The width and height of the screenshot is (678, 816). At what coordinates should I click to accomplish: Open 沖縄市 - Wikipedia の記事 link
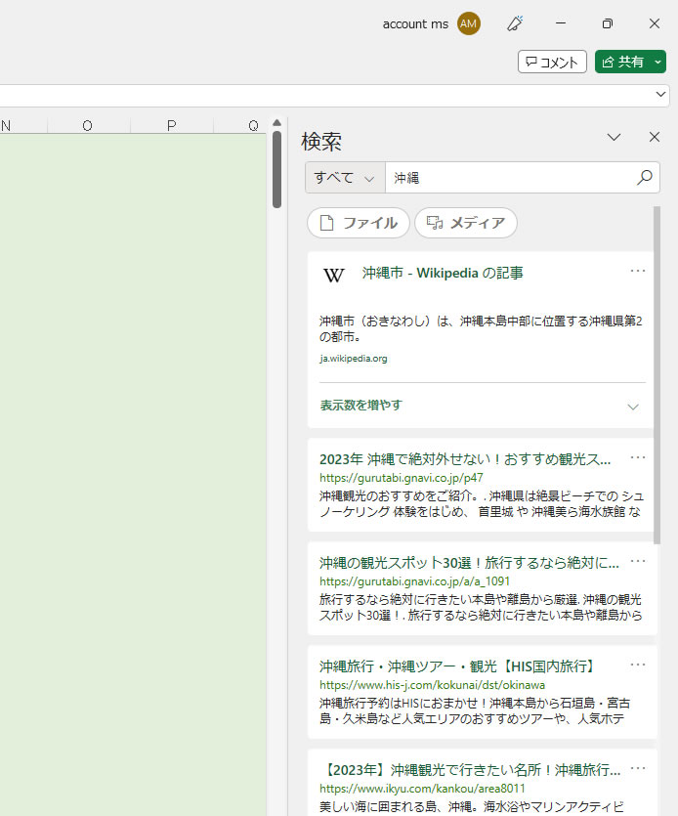tap(443, 273)
